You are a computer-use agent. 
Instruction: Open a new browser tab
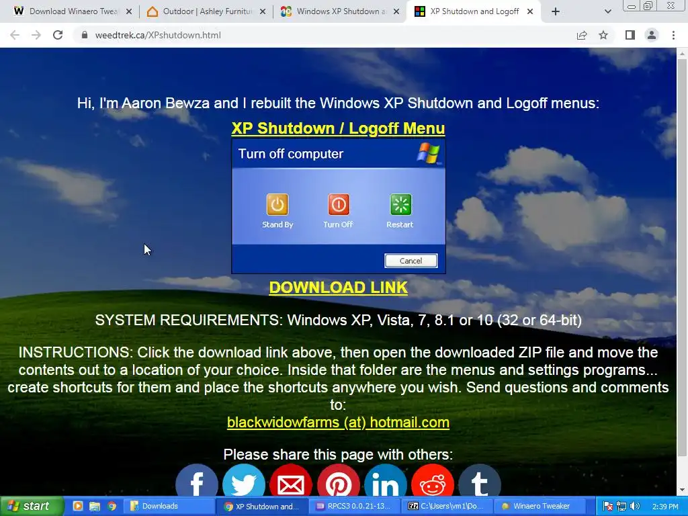pos(556,11)
